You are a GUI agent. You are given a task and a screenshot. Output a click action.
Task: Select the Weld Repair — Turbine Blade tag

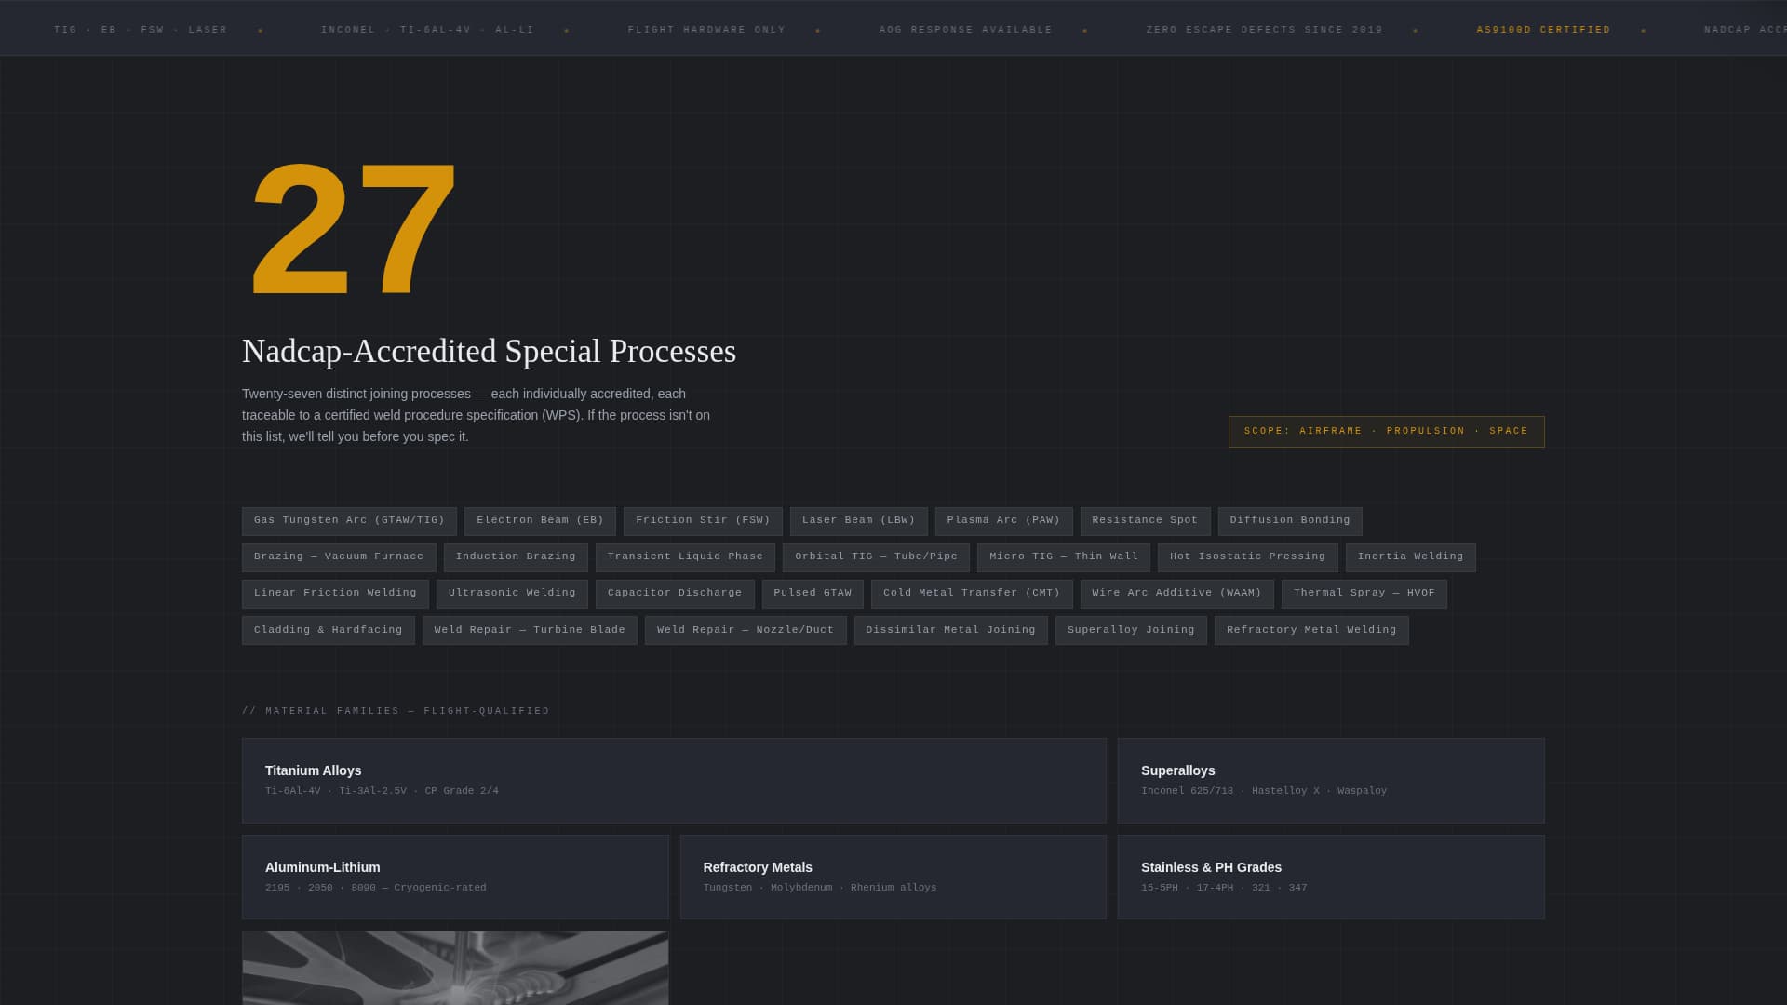tap(529, 629)
